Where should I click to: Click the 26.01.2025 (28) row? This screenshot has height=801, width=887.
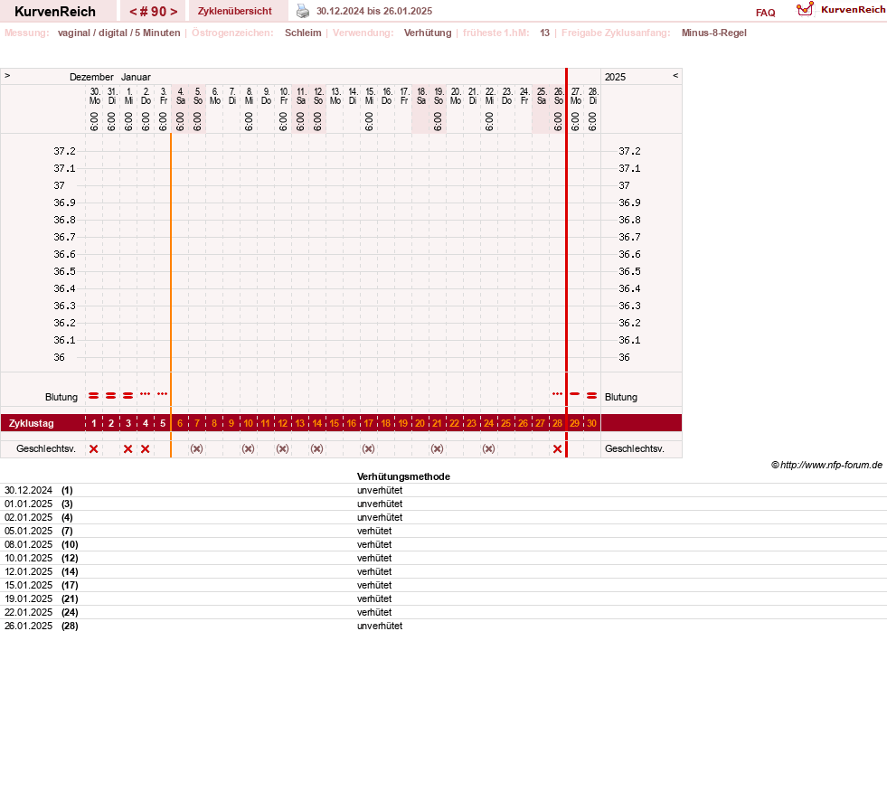(x=443, y=627)
